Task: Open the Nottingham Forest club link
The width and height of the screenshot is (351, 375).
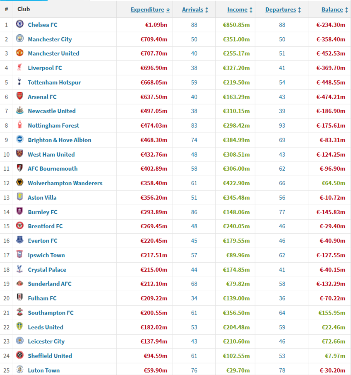Action: (x=53, y=126)
